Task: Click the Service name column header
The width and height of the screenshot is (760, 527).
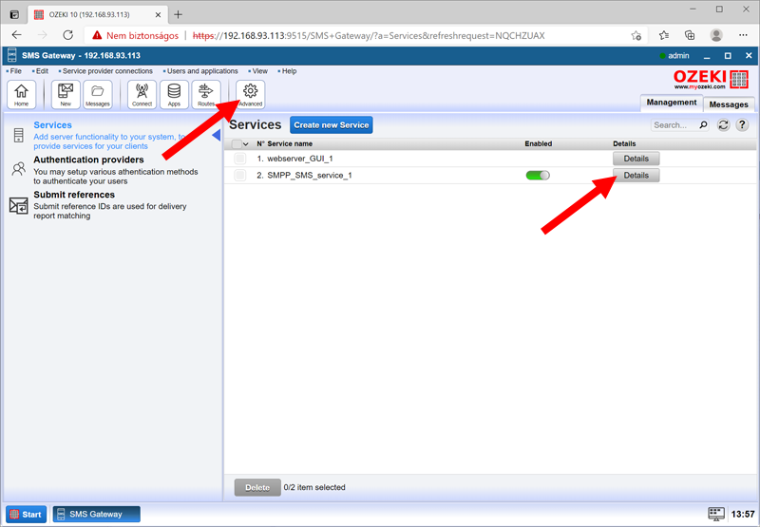Action: click(290, 144)
